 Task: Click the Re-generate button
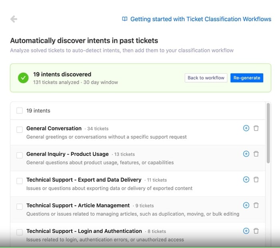[247, 78]
